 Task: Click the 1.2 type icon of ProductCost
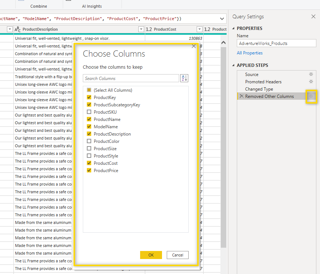pyautogui.click(x=149, y=29)
